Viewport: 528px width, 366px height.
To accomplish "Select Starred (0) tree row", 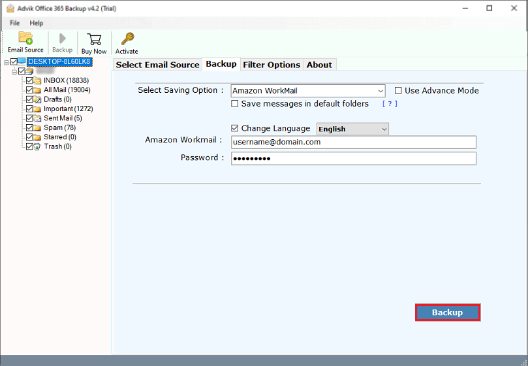I will [60, 137].
